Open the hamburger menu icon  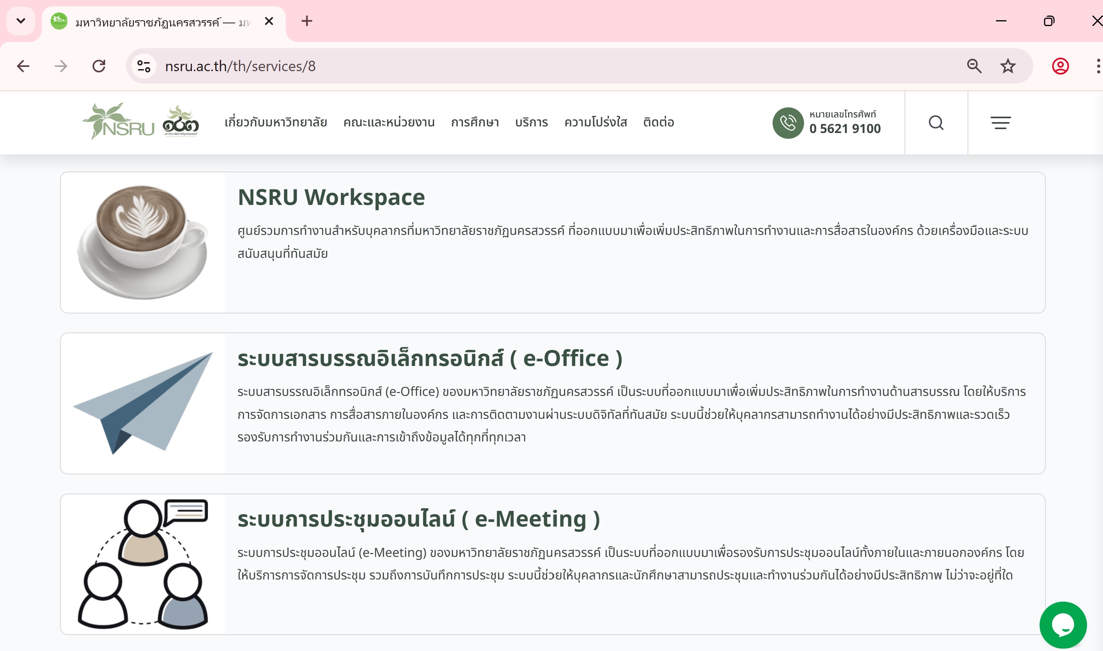pyautogui.click(x=1000, y=123)
